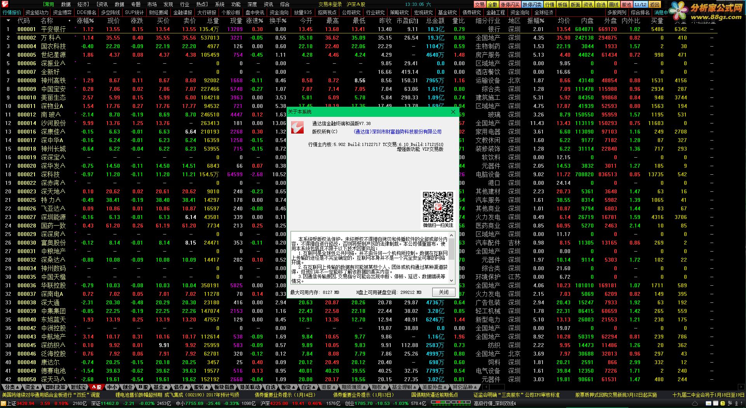Sort by the 涨幅% column header

(x=85, y=21)
